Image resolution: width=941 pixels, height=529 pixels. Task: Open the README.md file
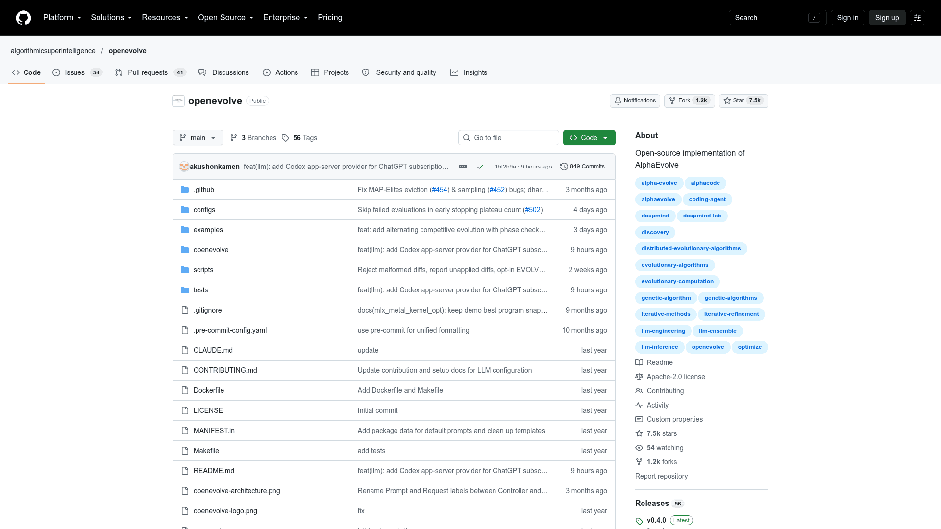pos(214,471)
